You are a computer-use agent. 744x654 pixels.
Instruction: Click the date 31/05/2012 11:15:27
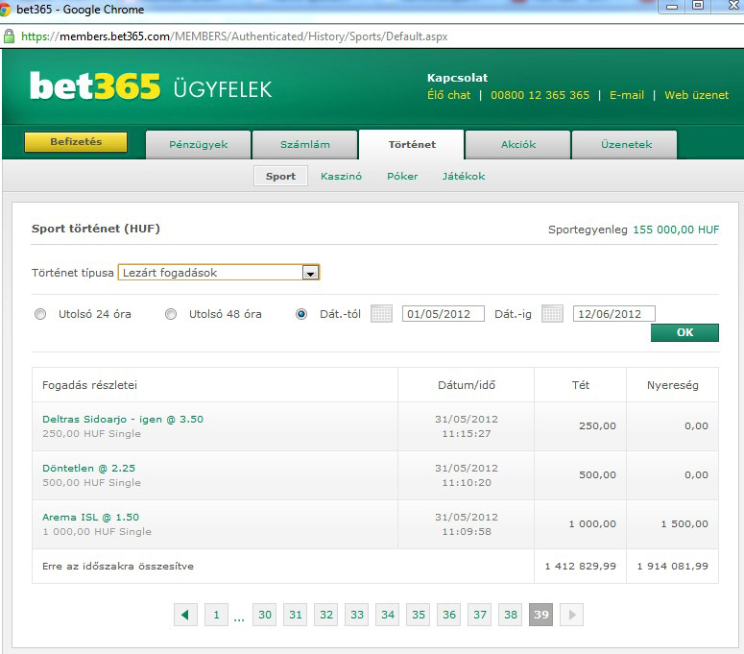tap(467, 426)
